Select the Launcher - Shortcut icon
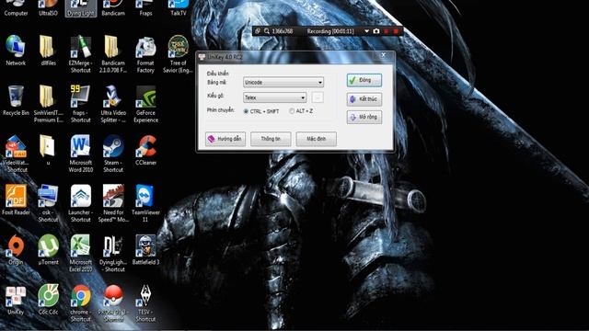This screenshot has height=331, width=589. 80,204
